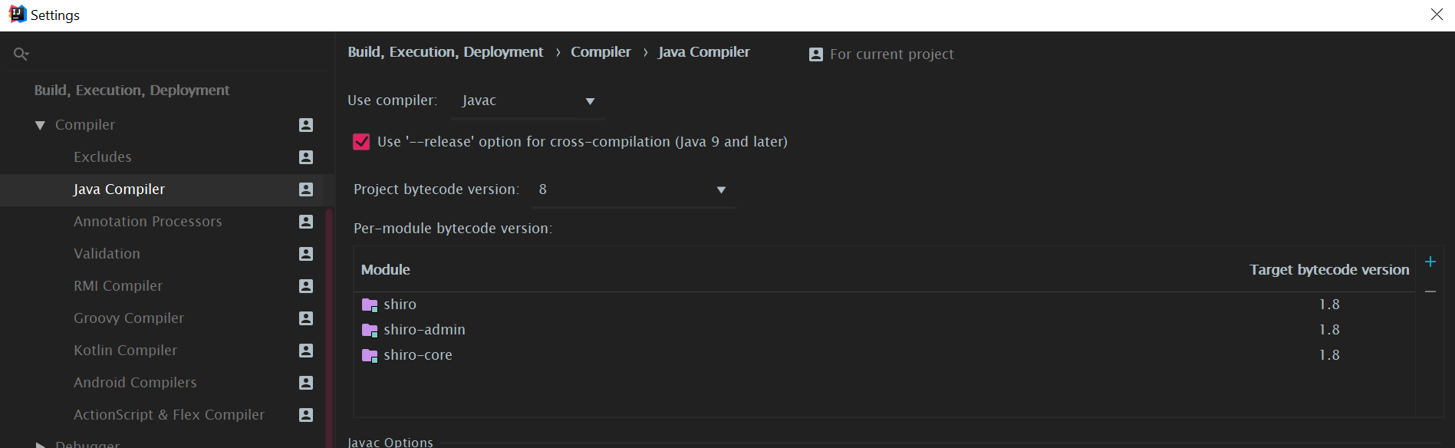The image size is (1455, 448).
Task: Go to Compiler in the breadcrumb
Action: (x=601, y=52)
